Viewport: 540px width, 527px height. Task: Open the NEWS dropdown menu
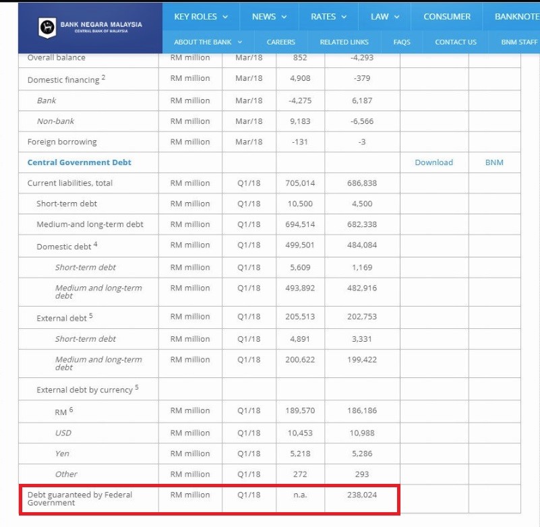pos(269,17)
